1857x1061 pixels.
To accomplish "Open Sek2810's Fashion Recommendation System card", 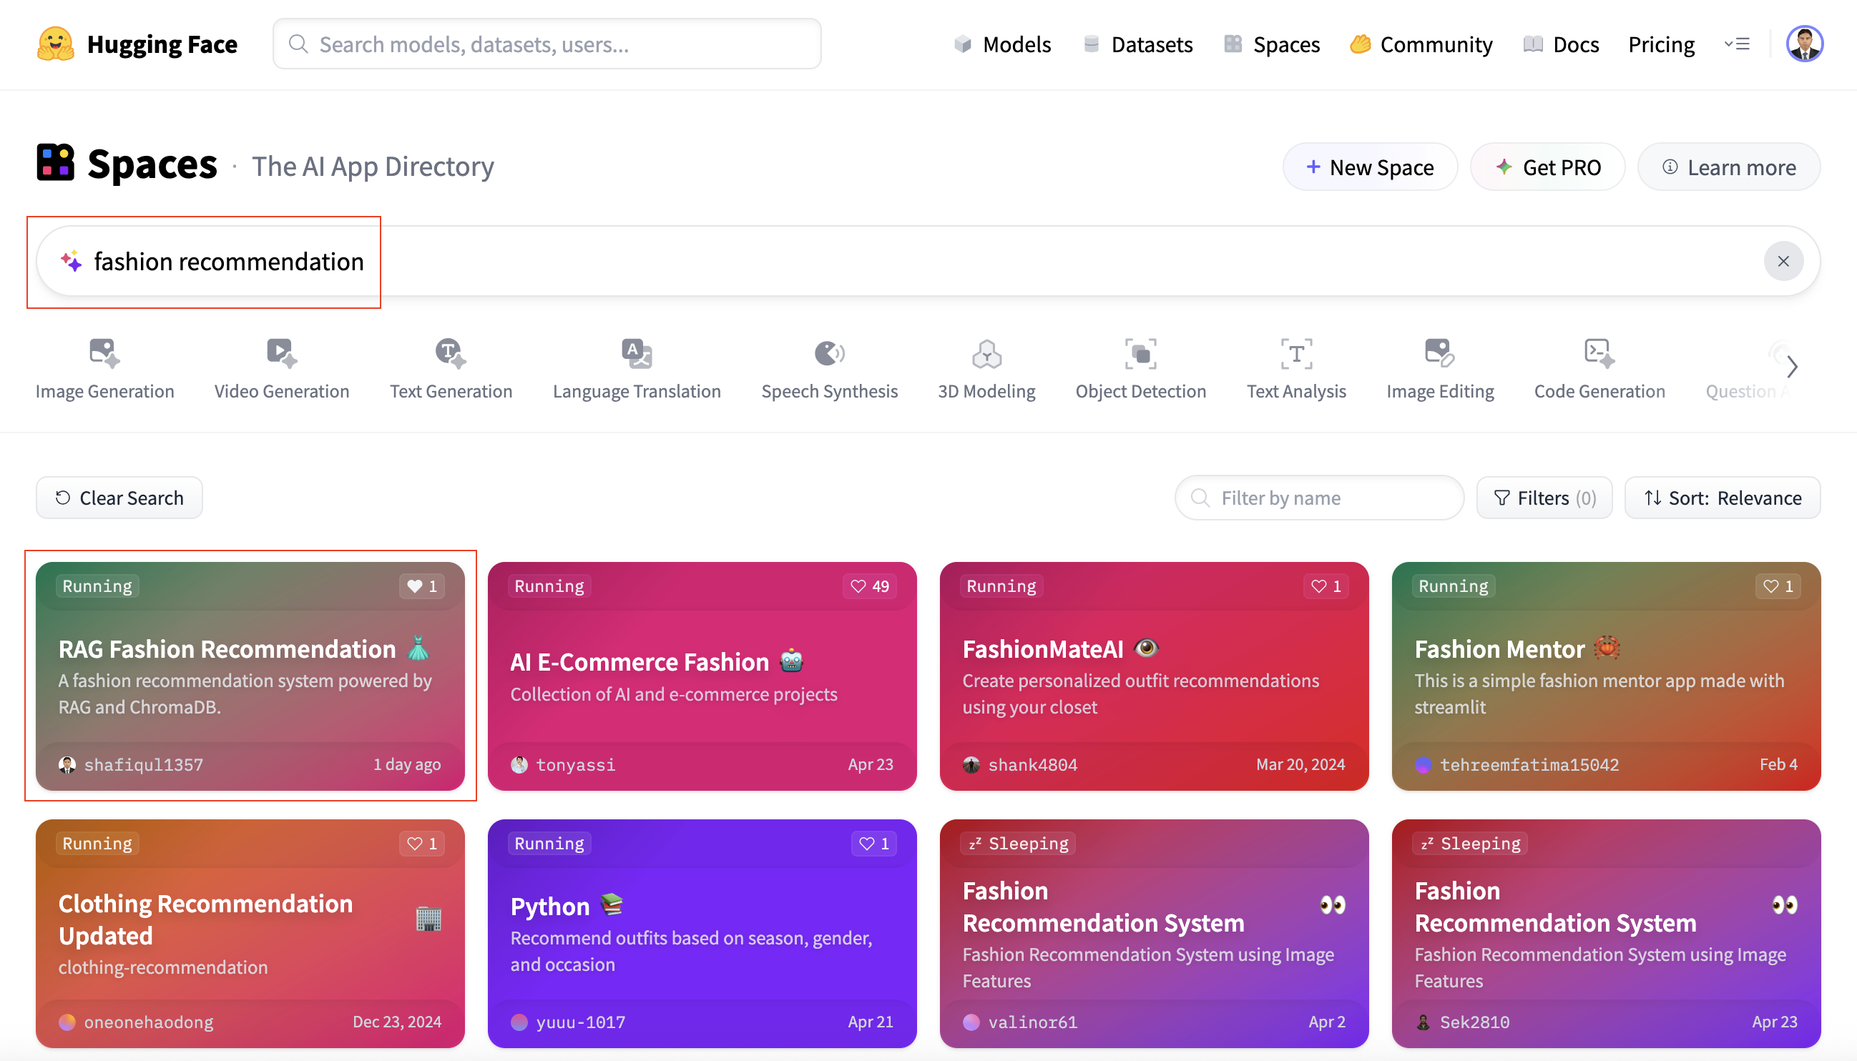I will click(x=1606, y=934).
